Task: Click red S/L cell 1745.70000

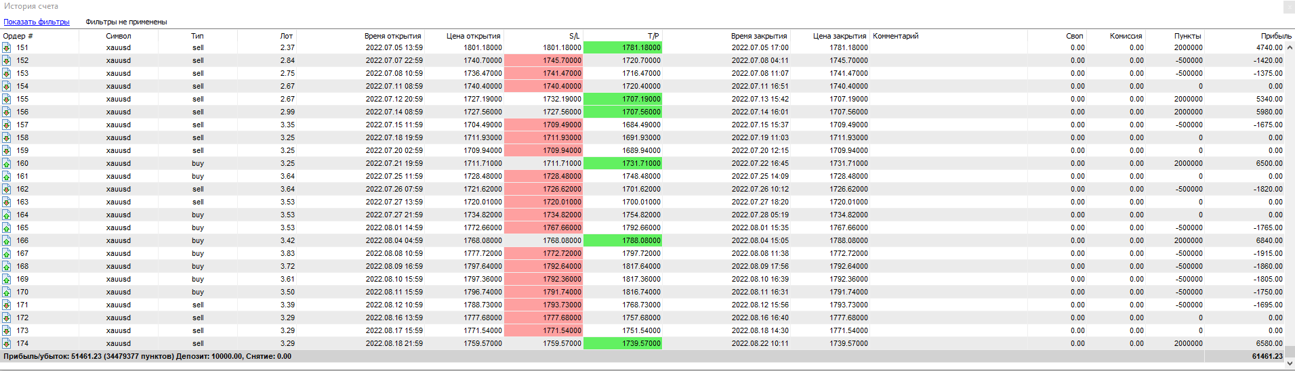Action: point(543,60)
